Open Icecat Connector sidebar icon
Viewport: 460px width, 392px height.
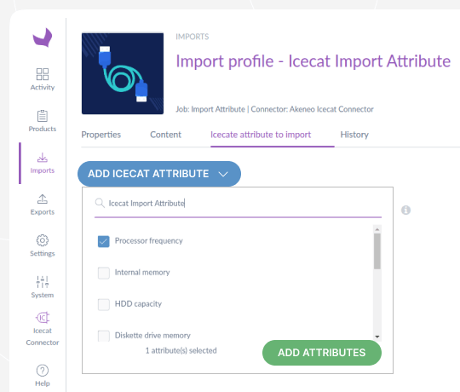click(x=43, y=318)
